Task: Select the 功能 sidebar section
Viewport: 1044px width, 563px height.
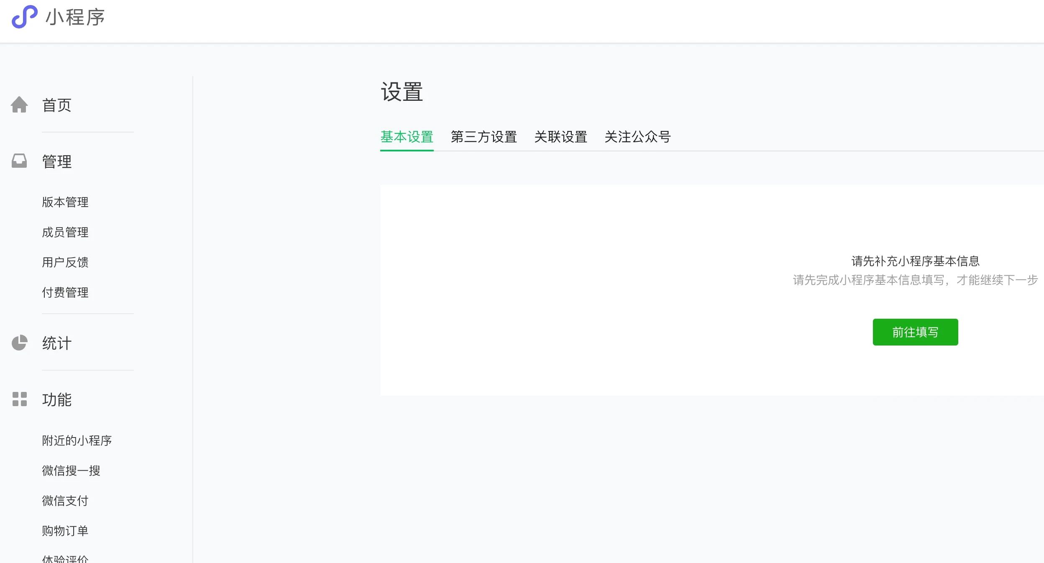Action: (57, 400)
